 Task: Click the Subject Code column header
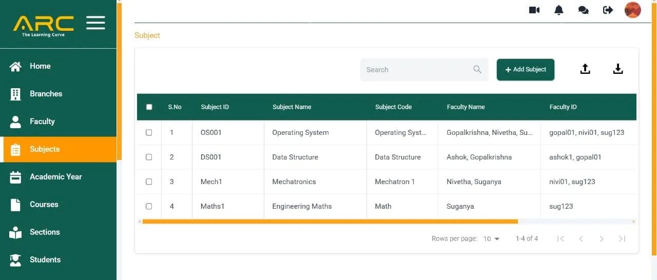(393, 107)
